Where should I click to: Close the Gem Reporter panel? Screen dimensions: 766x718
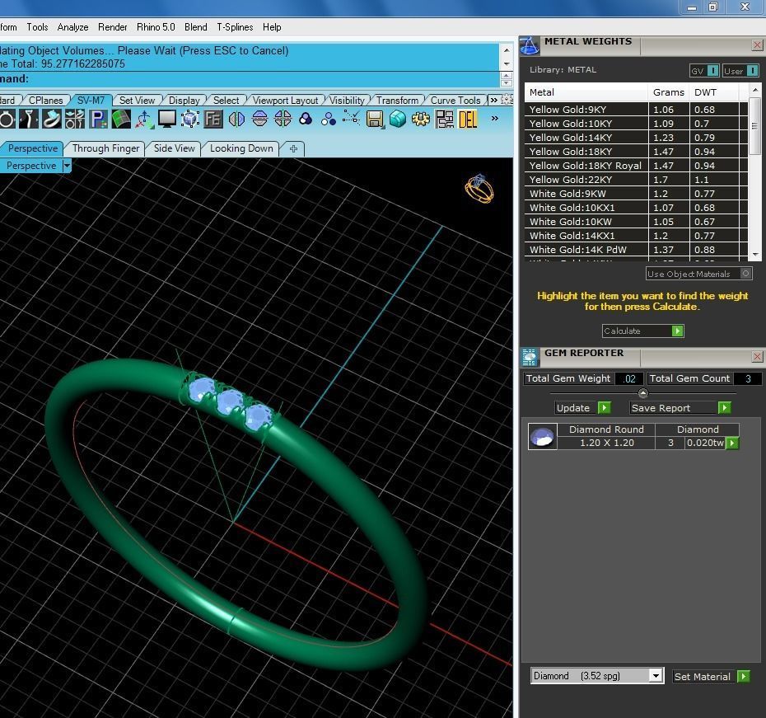point(757,357)
